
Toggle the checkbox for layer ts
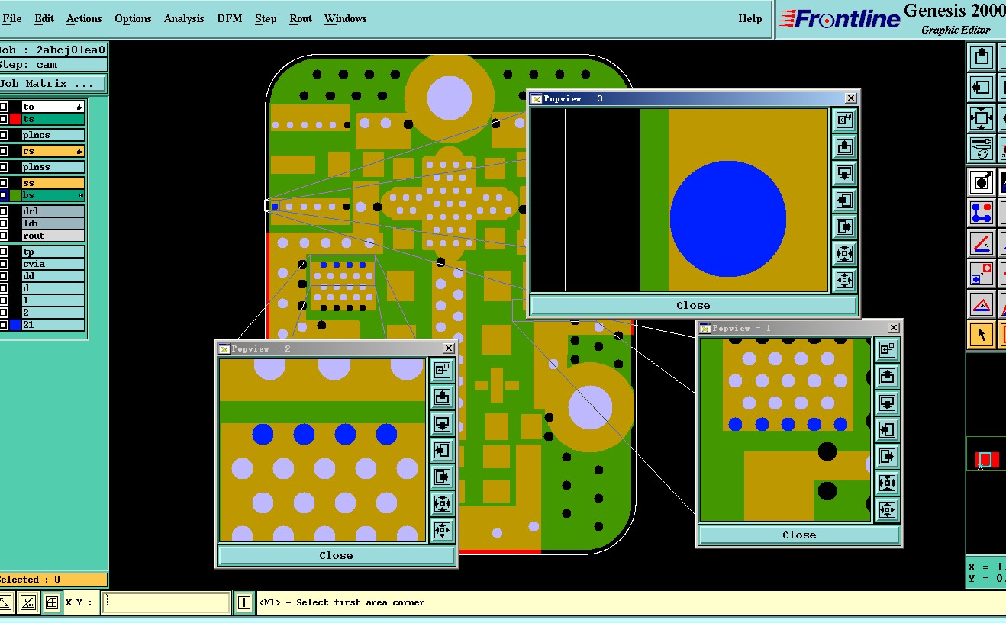[4, 119]
